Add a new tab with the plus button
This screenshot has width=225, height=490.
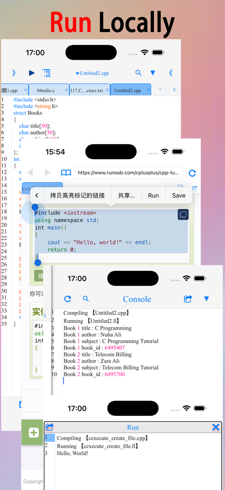[160, 89]
